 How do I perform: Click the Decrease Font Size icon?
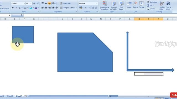(x=37, y=4)
